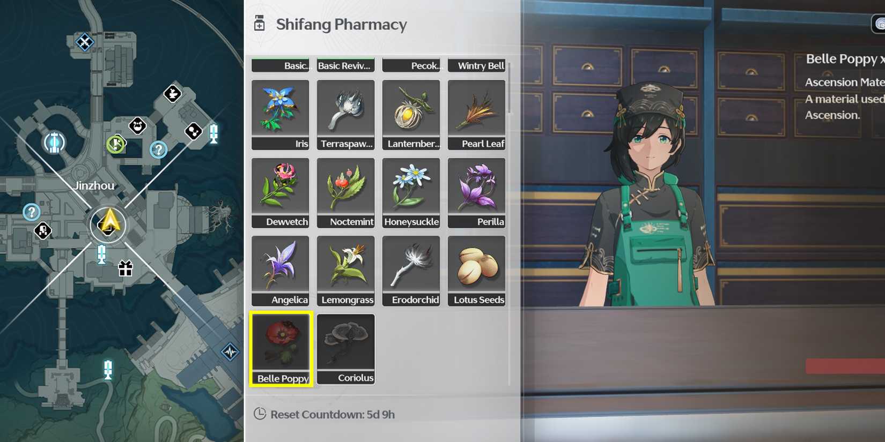Click the Jinzhou city label
Viewport: 885px width, 442px height.
point(94,186)
